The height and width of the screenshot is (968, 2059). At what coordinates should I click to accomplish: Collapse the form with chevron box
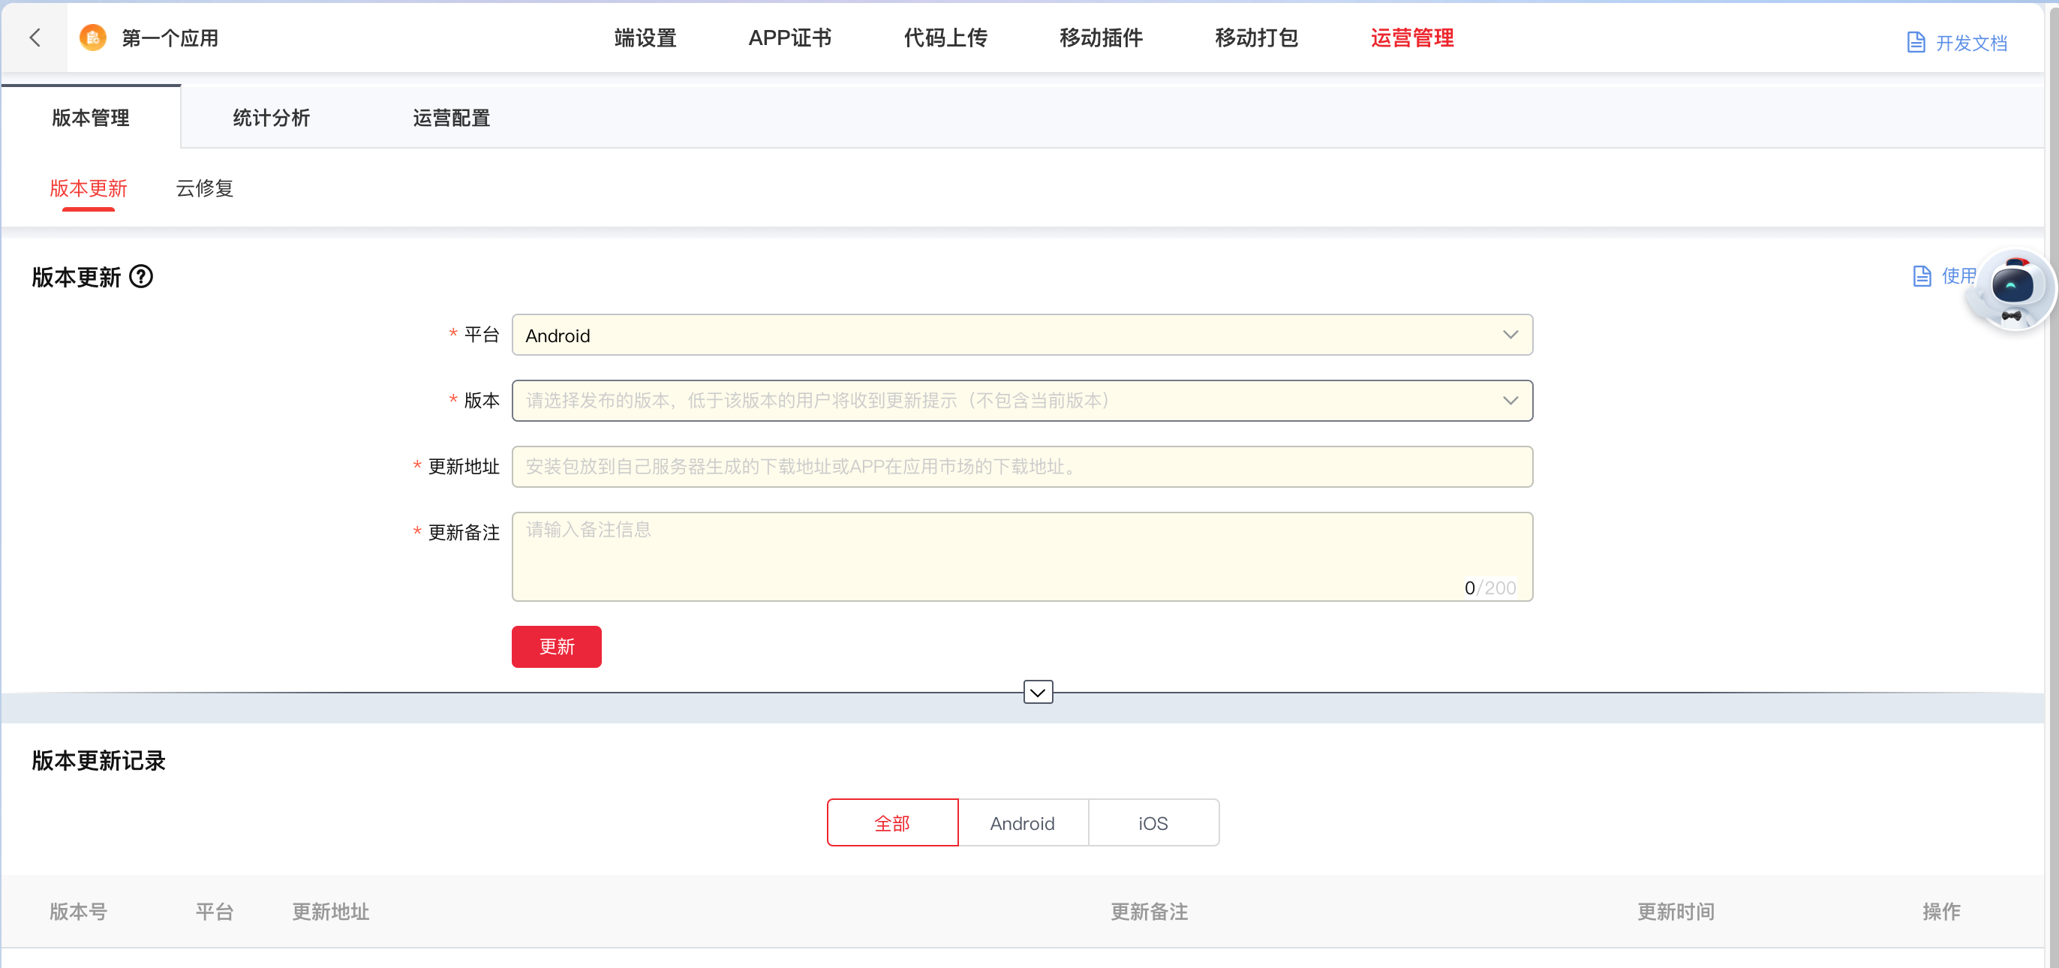tap(1038, 692)
